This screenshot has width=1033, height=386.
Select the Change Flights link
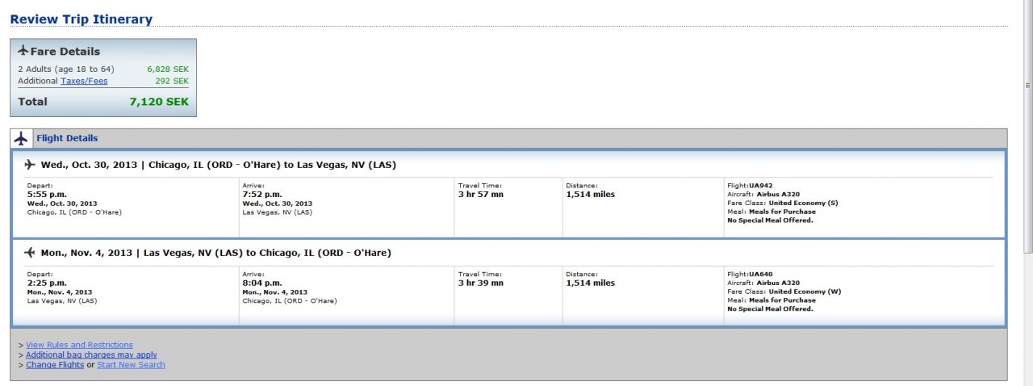click(55, 365)
